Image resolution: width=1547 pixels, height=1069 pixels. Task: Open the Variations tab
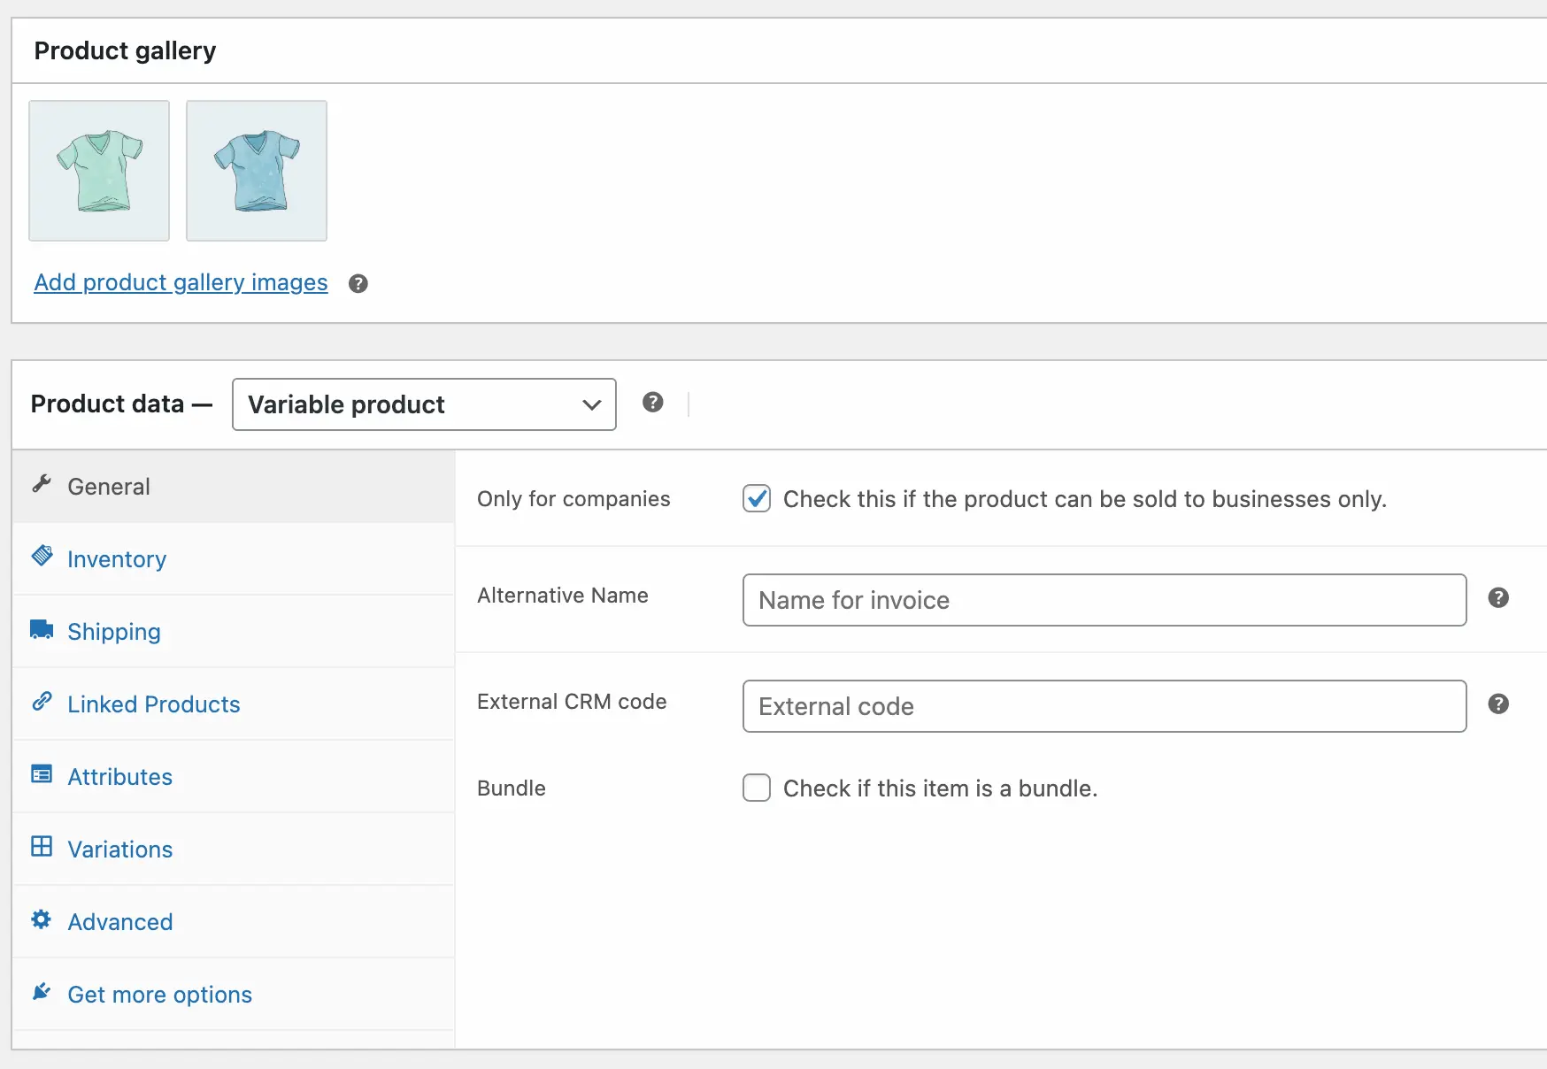point(120,850)
